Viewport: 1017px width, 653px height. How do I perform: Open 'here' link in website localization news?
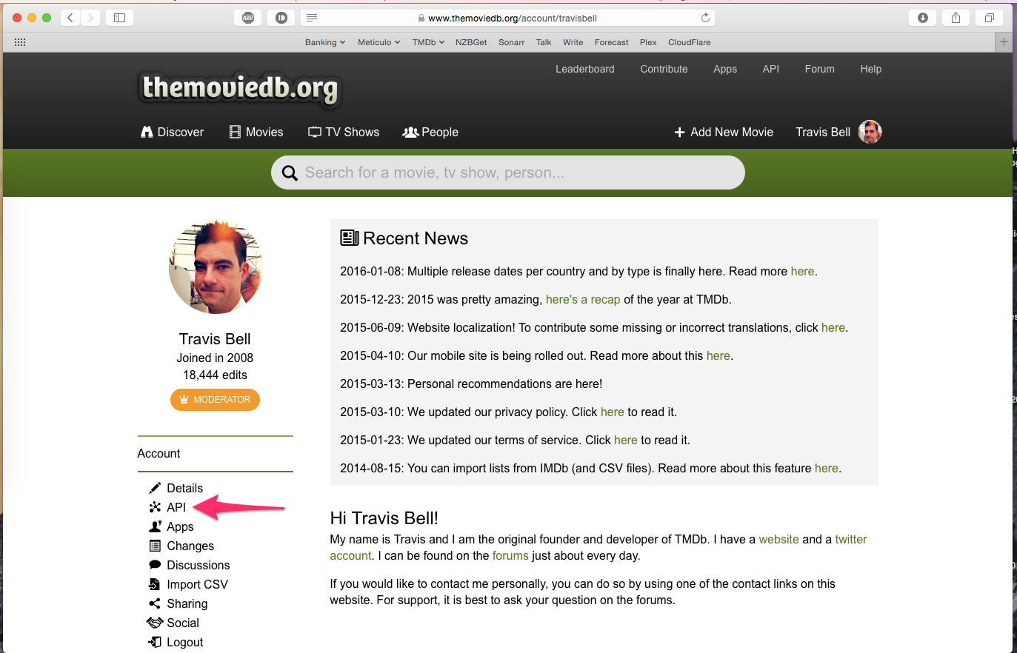coord(833,327)
